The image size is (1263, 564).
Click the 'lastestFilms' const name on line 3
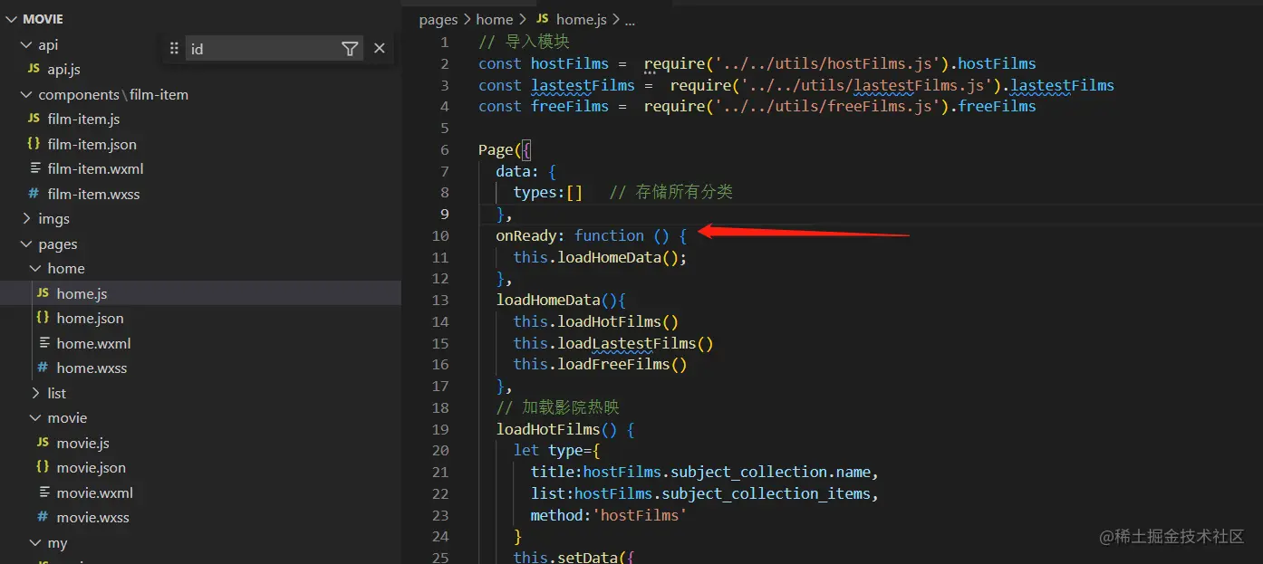(x=583, y=85)
